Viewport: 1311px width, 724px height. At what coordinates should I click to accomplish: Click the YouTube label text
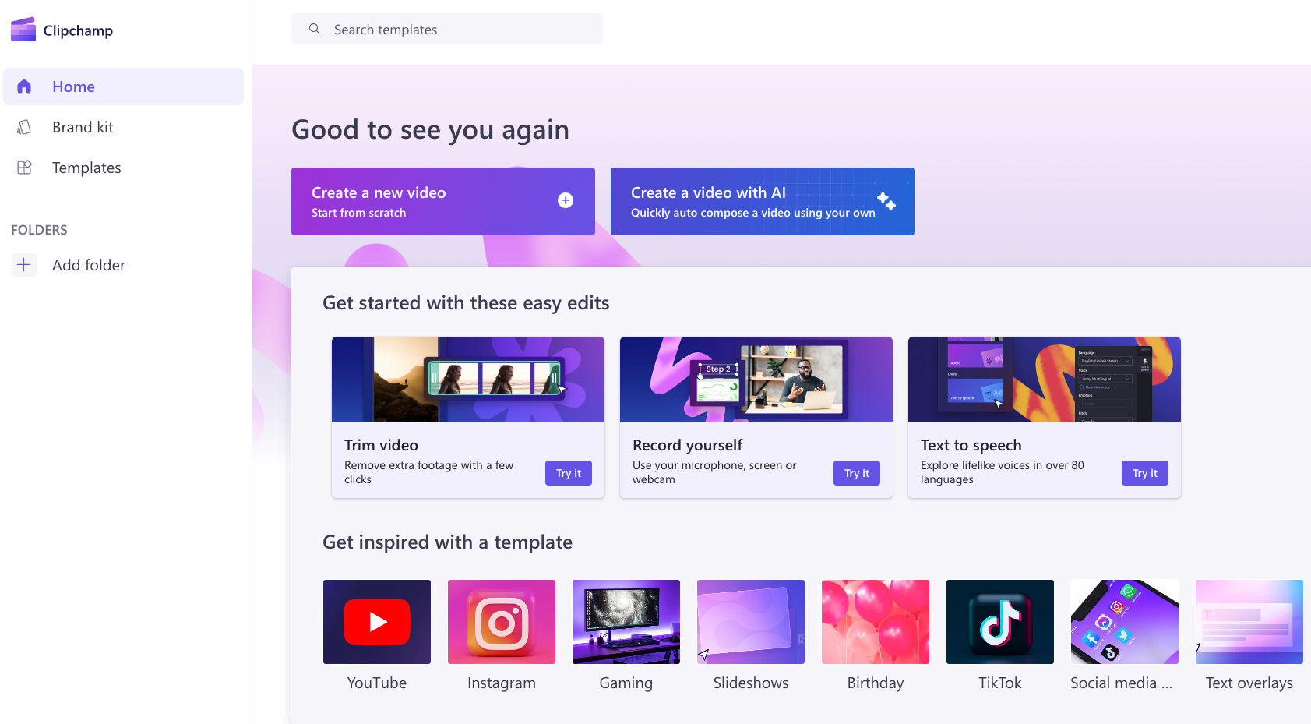(x=377, y=683)
